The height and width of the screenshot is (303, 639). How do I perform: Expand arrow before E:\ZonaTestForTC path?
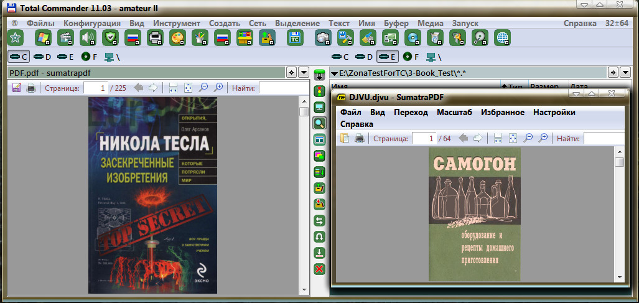click(x=333, y=73)
